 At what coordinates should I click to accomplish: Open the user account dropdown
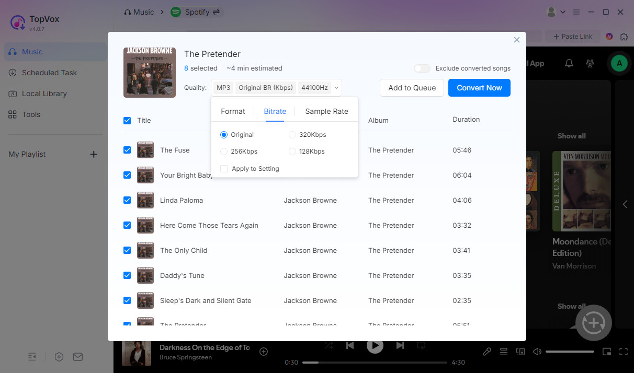[556, 11]
